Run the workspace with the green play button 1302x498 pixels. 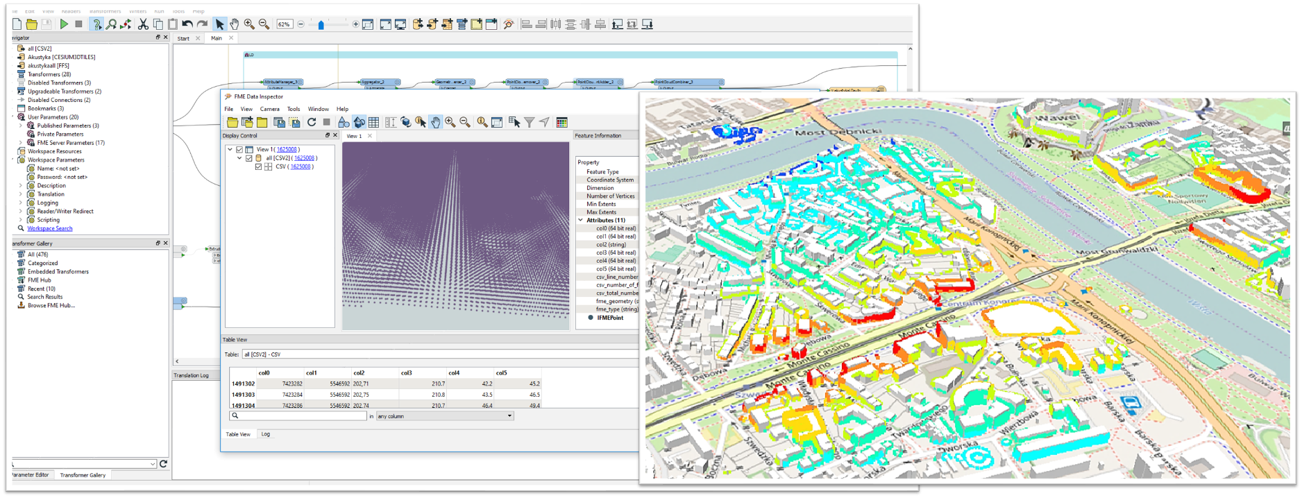64,24
